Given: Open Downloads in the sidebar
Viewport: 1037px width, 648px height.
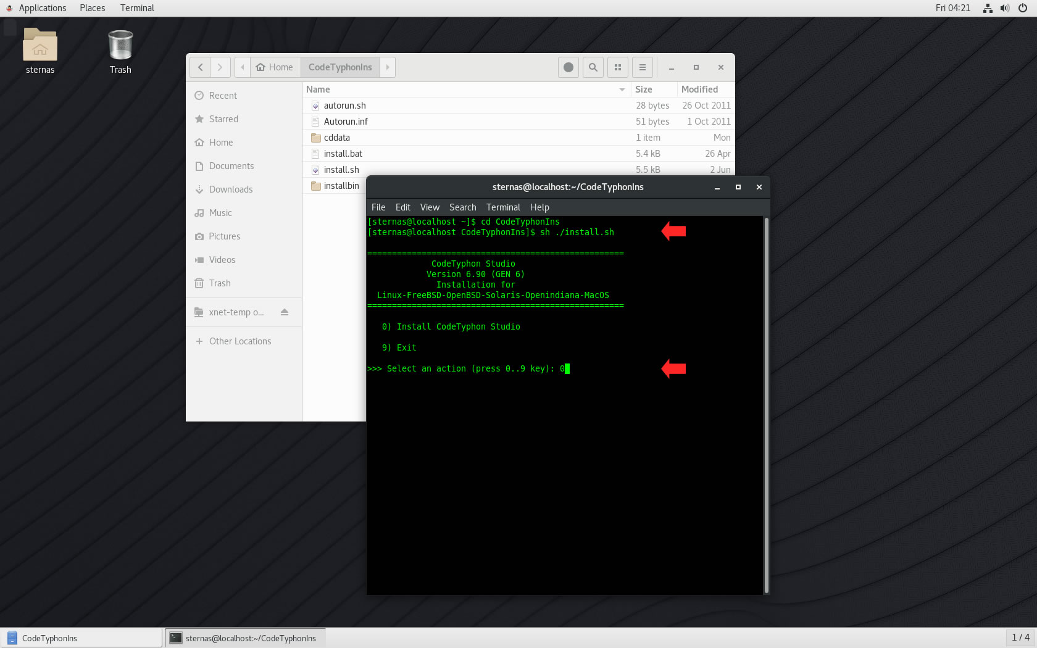Looking at the screenshot, I should [244, 189].
